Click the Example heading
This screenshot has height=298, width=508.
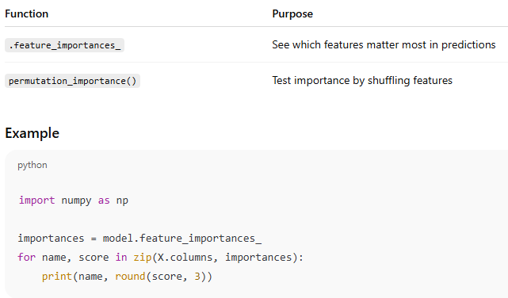click(x=32, y=133)
